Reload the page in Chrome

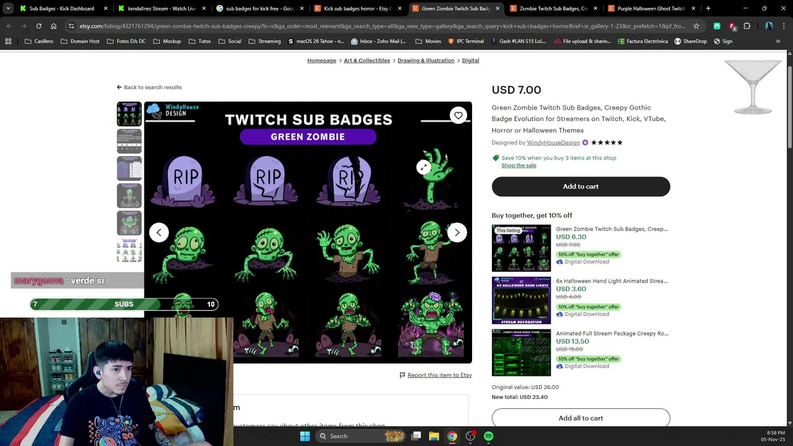click(x=38, y=26)
